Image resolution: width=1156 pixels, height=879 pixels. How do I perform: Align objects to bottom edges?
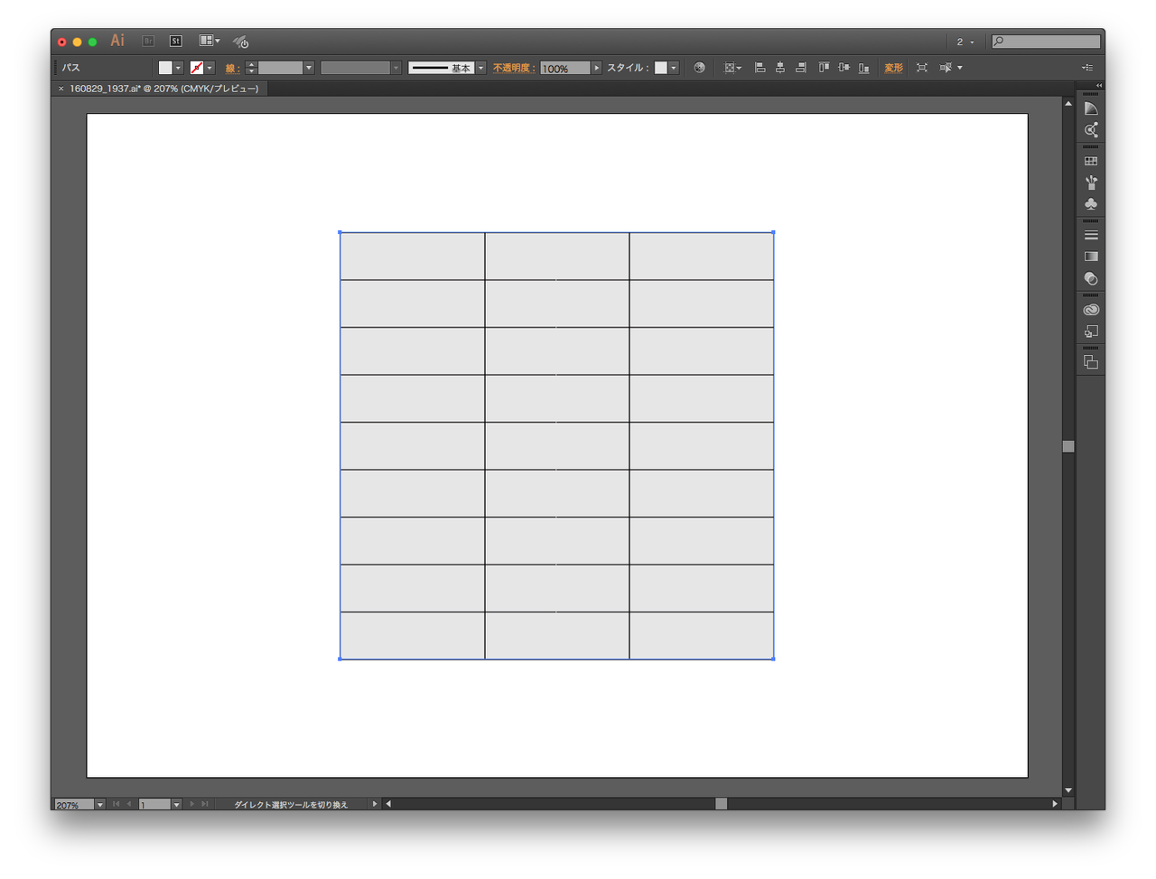pyautogui.click(x=864, y=68)
